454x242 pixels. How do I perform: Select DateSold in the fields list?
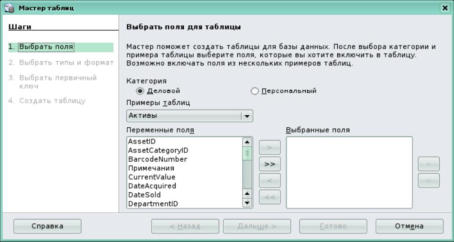point(185,195)
